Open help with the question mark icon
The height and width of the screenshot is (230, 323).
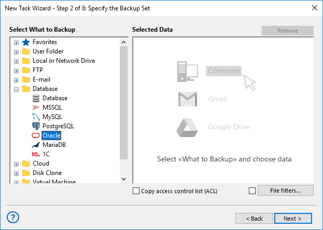pyautogui.click(x=13, y=217)
